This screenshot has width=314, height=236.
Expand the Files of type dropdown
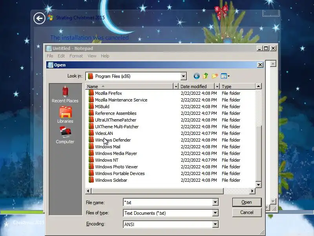[215, 213]
